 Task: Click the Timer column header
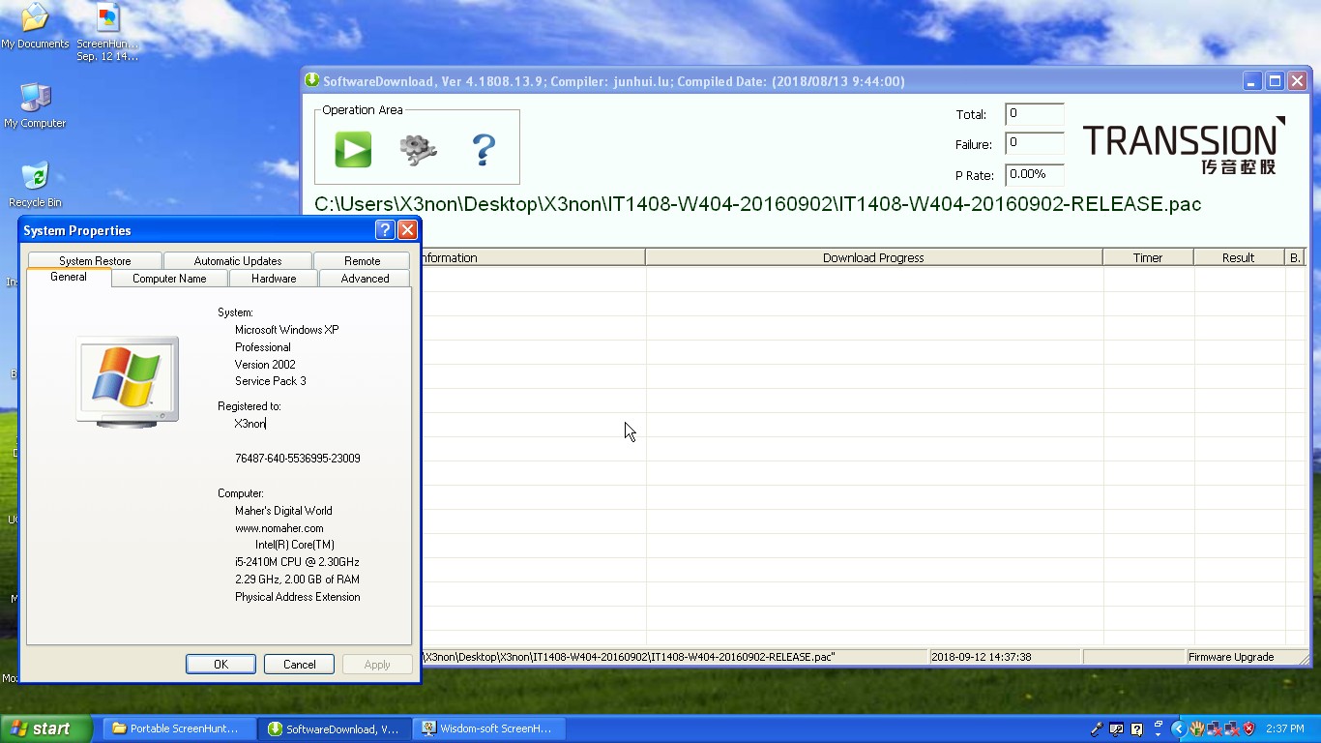pyautogui.click(x=1148, y=257)
